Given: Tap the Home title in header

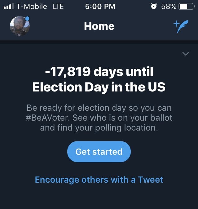Looking at the screenshot, I should [99, 26].
